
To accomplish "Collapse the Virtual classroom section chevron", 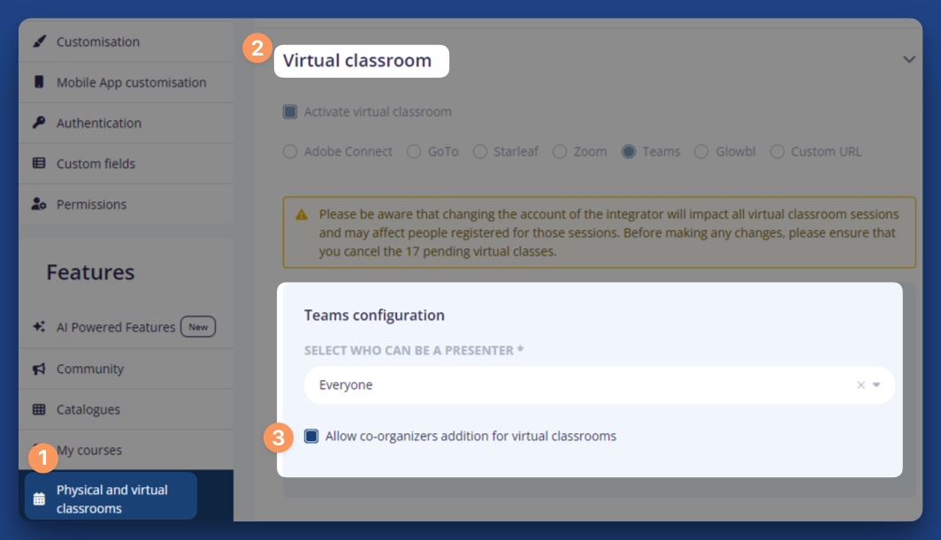I will [x=908, y=60].
